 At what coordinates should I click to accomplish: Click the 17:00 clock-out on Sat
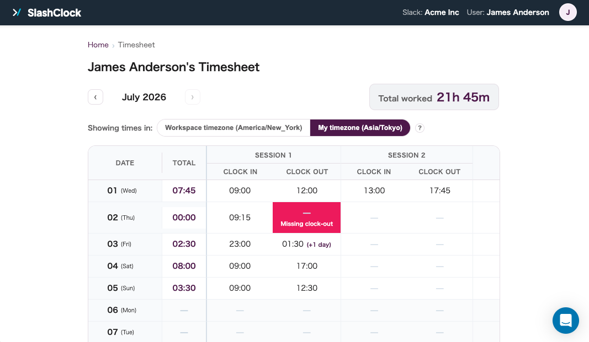pyautogui.click(x=307, y=267)
